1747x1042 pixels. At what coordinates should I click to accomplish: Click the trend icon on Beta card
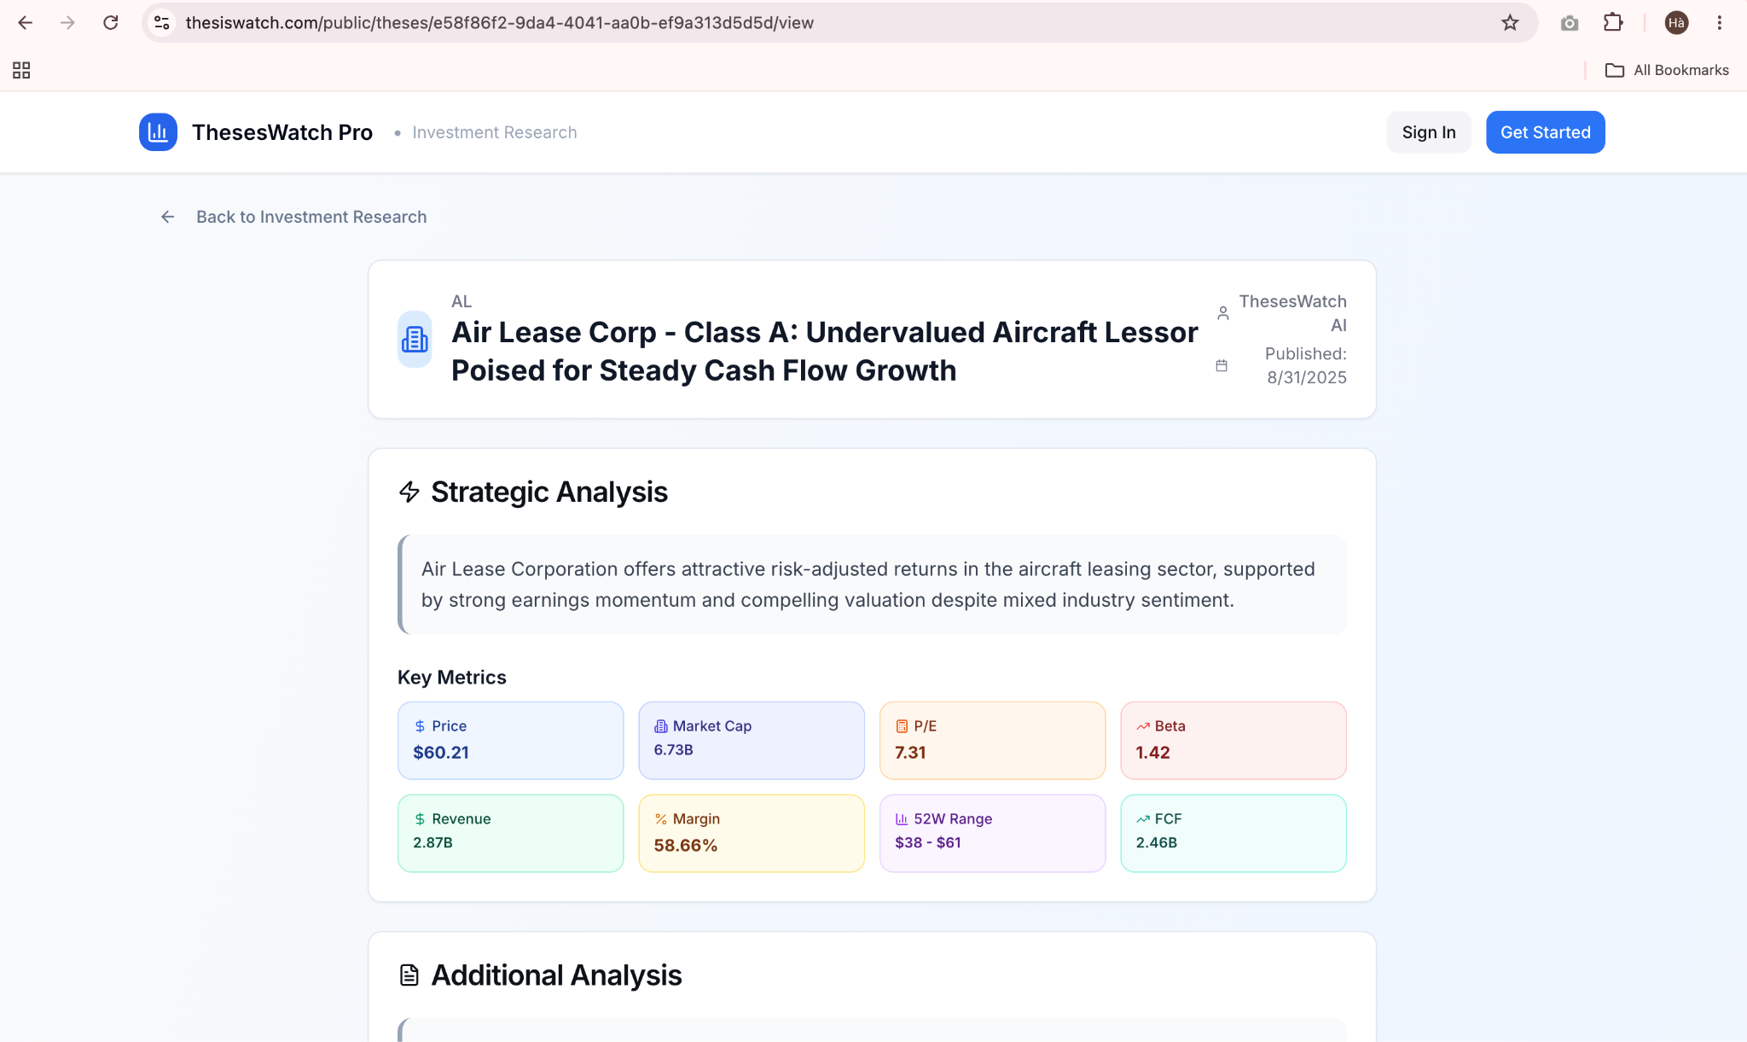pos(1143,726)
